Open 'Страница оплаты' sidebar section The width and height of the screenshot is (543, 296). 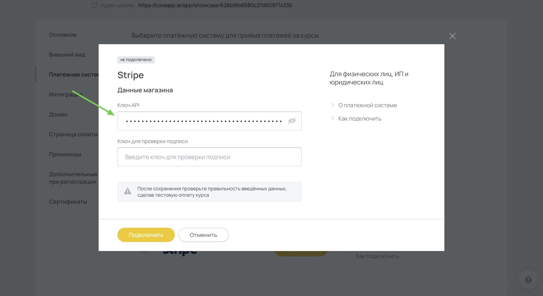[x=73, y=134]
